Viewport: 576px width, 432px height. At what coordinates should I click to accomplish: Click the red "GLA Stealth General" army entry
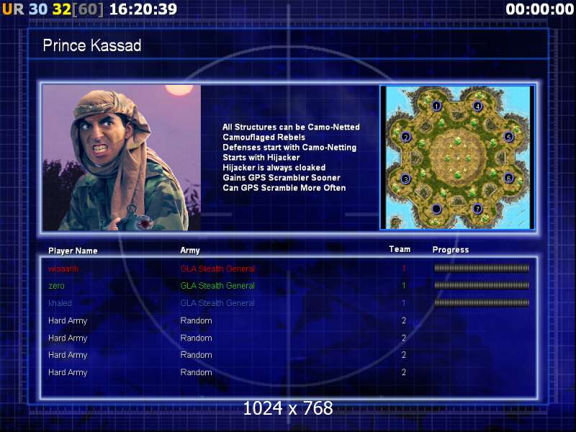tap(217, 269)
